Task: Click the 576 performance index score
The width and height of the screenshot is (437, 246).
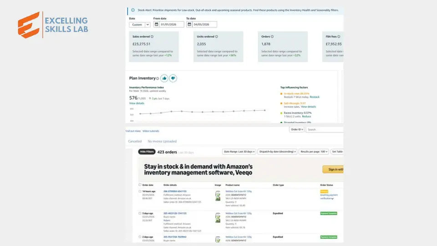Action: coord(133,98)
